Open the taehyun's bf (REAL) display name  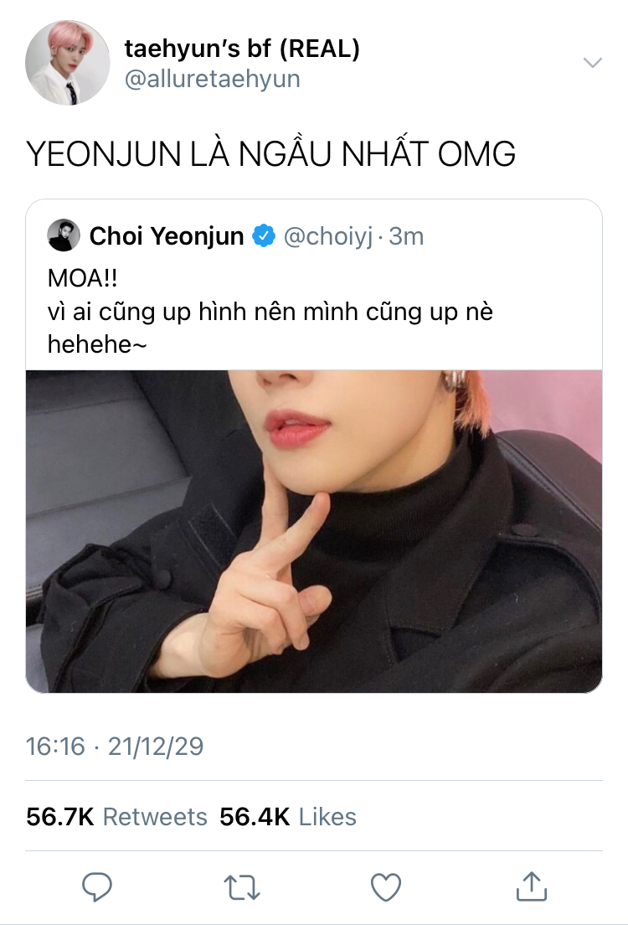point(242,49)
